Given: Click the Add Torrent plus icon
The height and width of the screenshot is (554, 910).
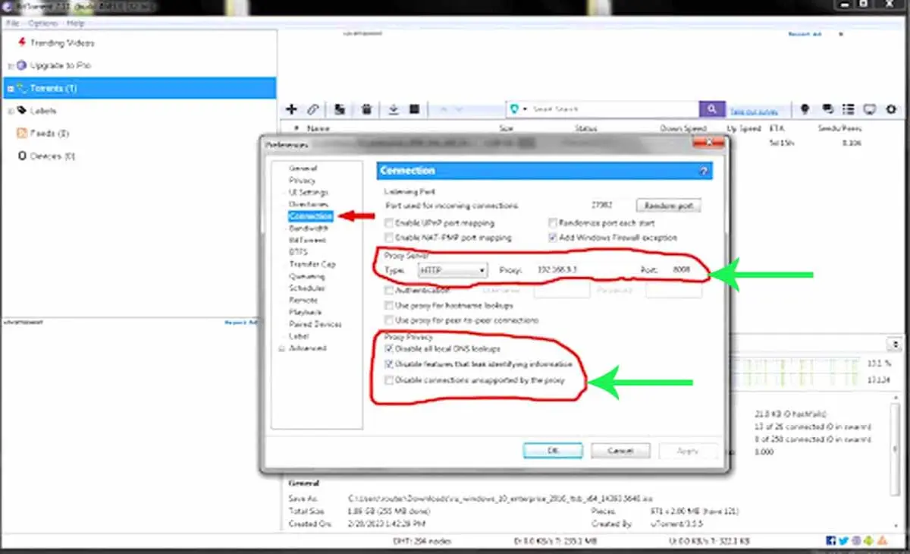Looking at the screenshot, I should 290,109.
